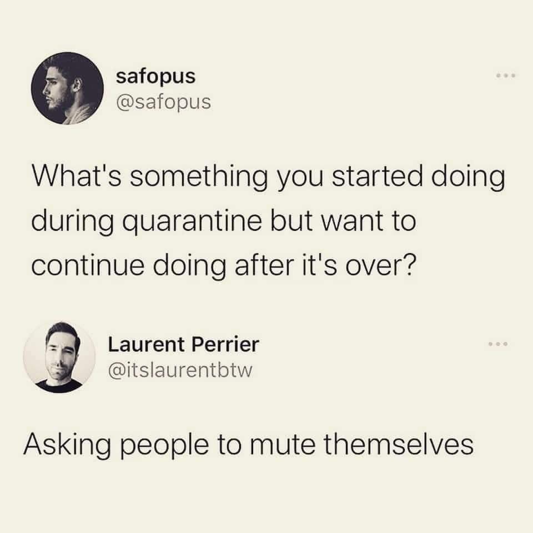
Task: Click the tweet line 'continue doing after it's over?'
Action: pyautogui.click(x=224, y=265)
